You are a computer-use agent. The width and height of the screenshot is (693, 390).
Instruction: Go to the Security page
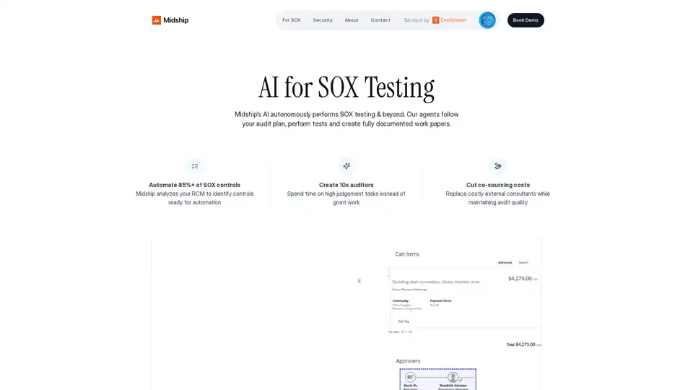point(323,20)
